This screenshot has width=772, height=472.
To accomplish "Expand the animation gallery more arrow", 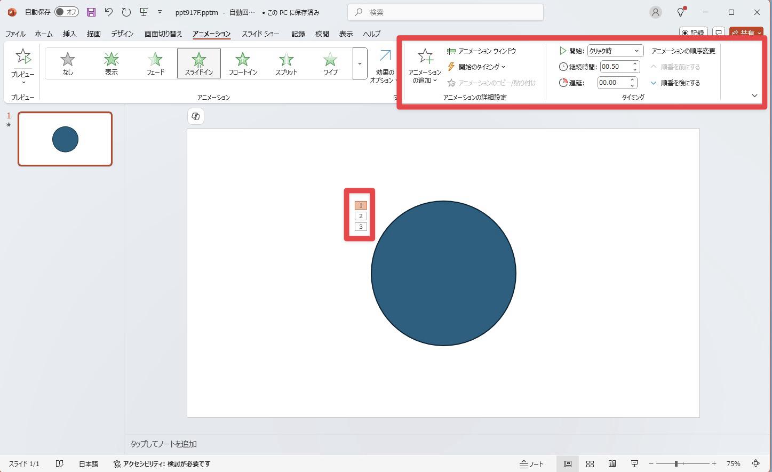I will click(360, 63).
